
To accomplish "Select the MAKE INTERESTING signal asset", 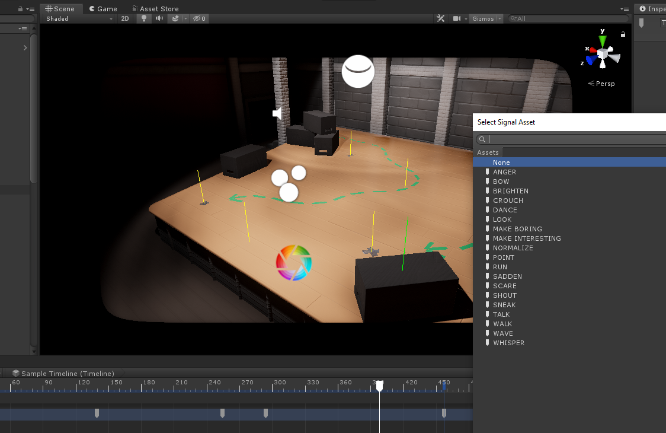I will click(569, 238).
